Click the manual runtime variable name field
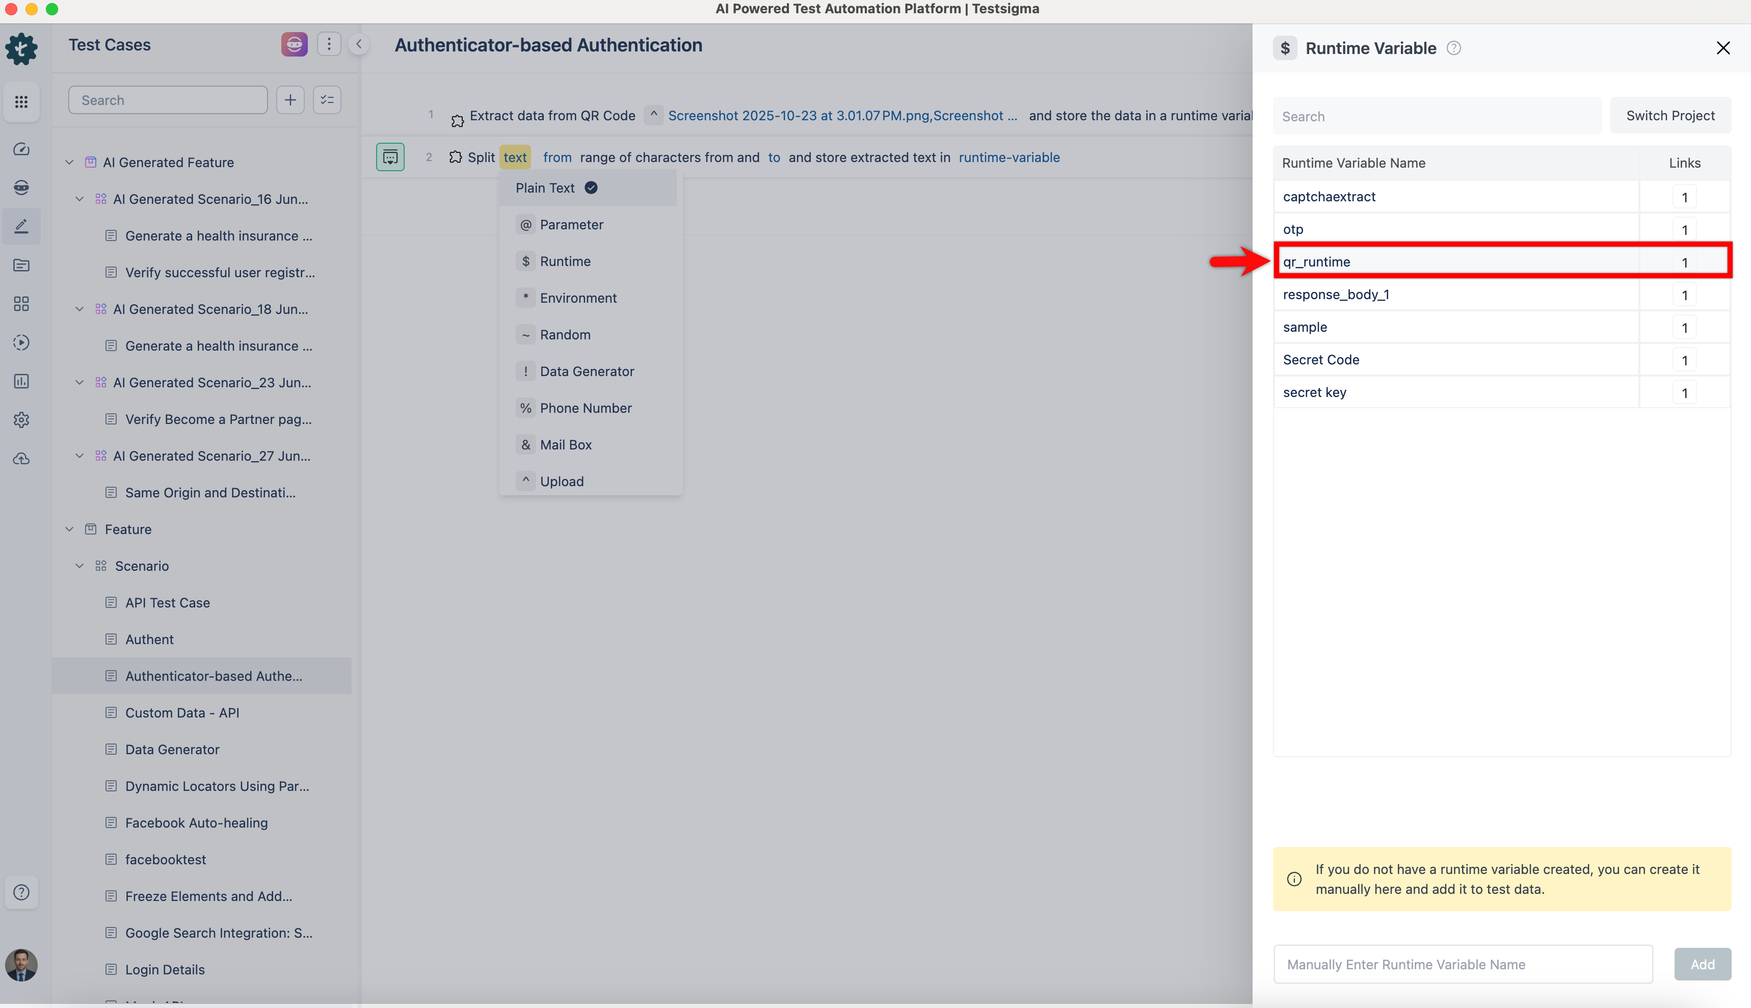The image size is (1751, 1008). pos(1462,964)
